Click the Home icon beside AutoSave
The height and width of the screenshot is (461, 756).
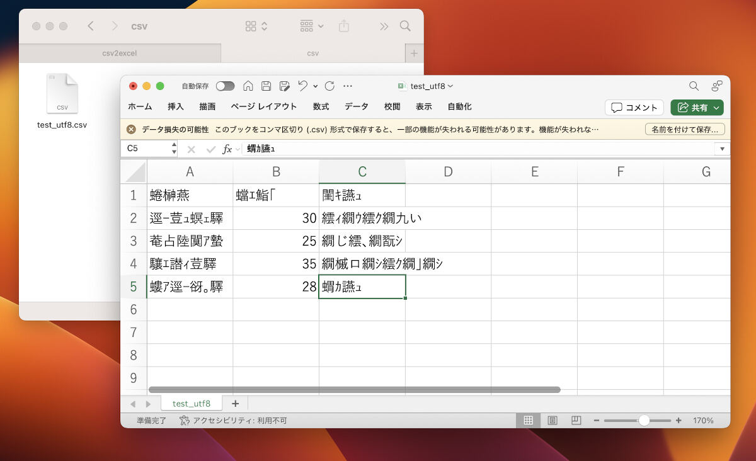click(249, 86)
